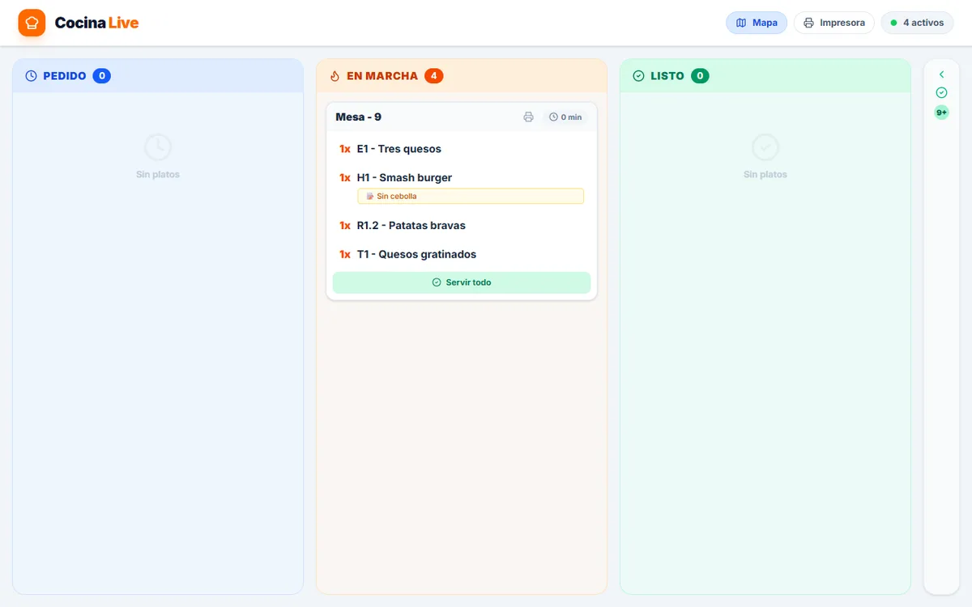Image resolution: width=972 pixels, height=607 pixels.
Task: Click the En Marcha count badge 4
Action: click(x=433, y=76)
